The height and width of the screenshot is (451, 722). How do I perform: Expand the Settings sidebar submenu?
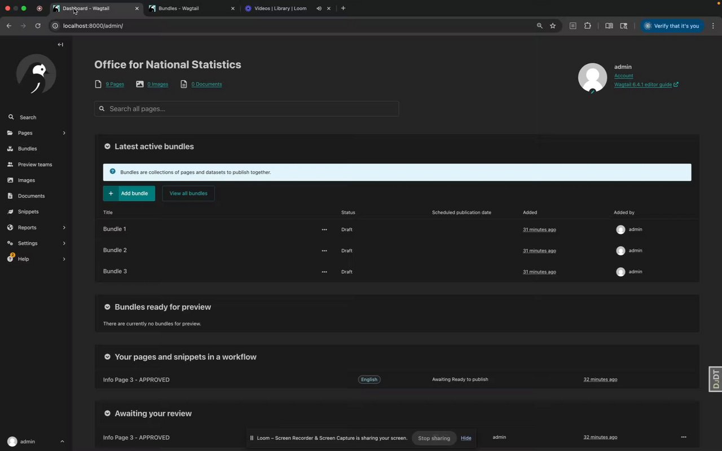coord(36,244)
